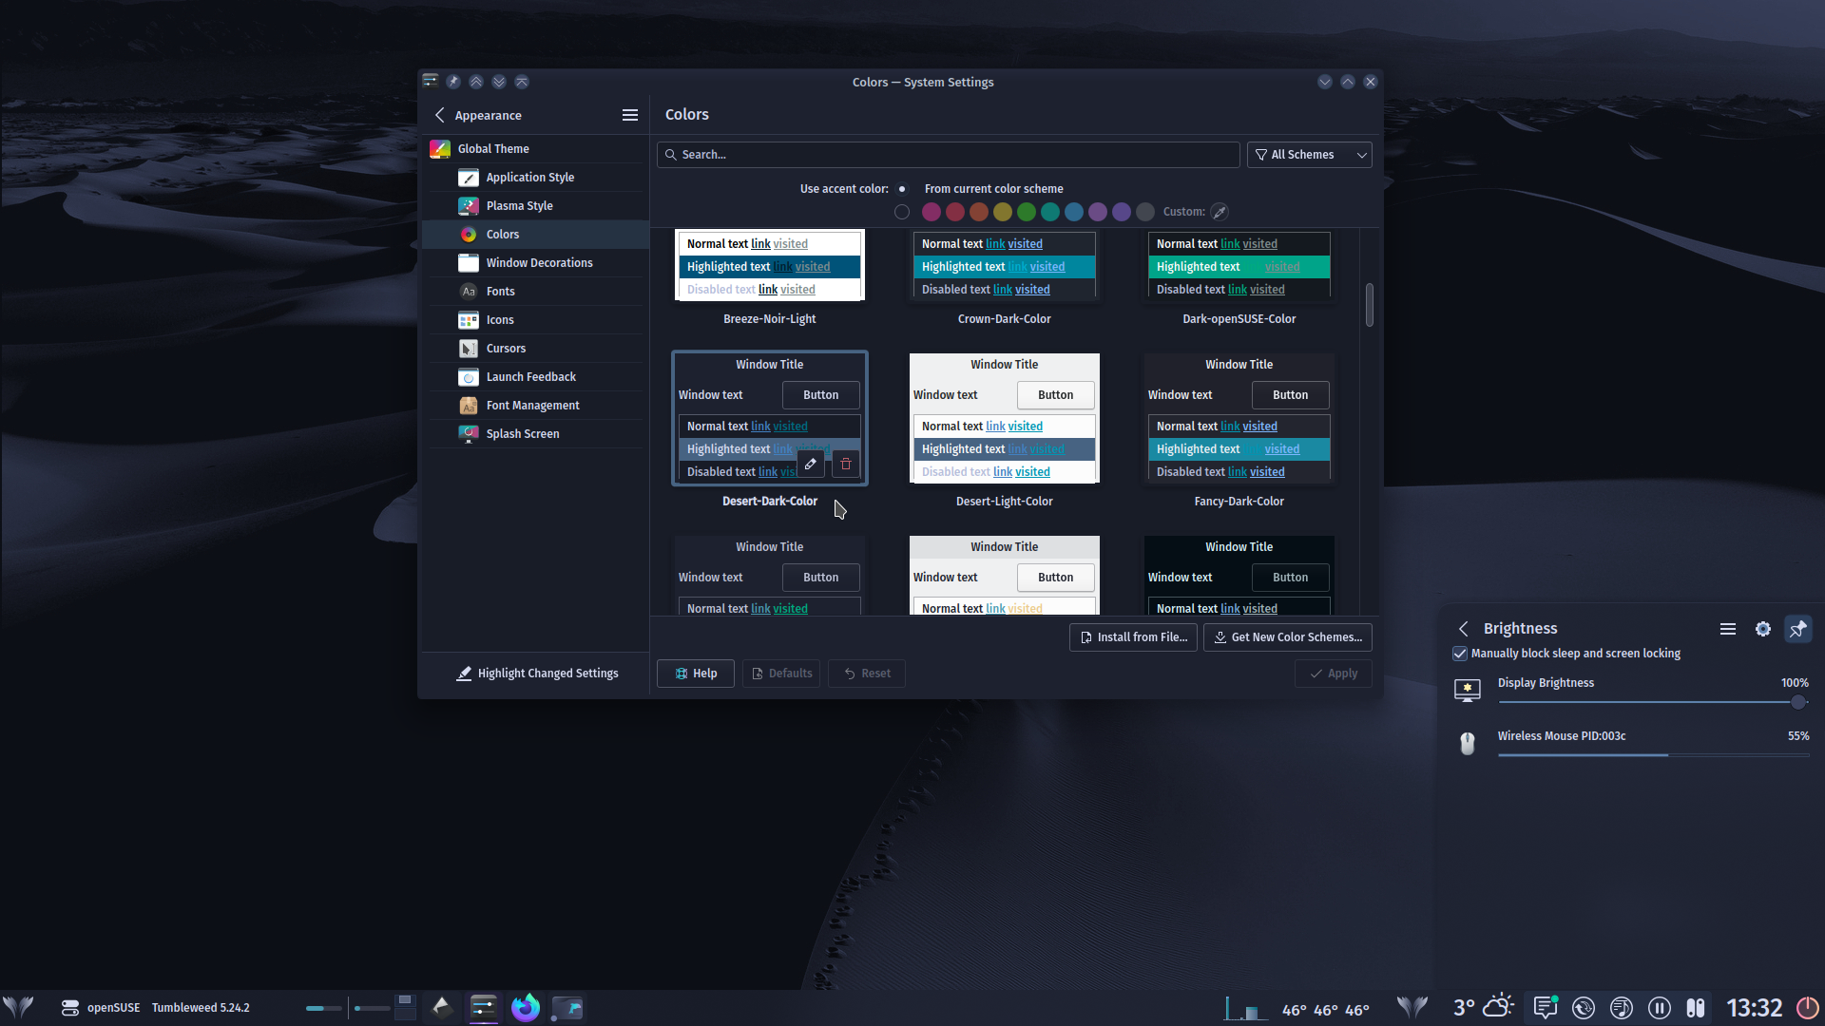Open openSUSE application launcher icon
The width and height of the screenshot is (1825, 1026).
[x=18, y=1008]
